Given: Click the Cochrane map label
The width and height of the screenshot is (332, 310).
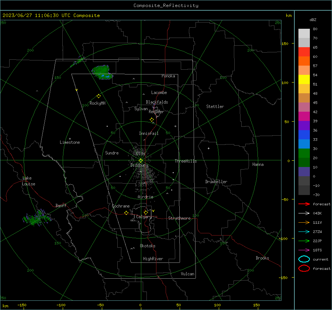Looking at the screenshot, I should 121,206.
